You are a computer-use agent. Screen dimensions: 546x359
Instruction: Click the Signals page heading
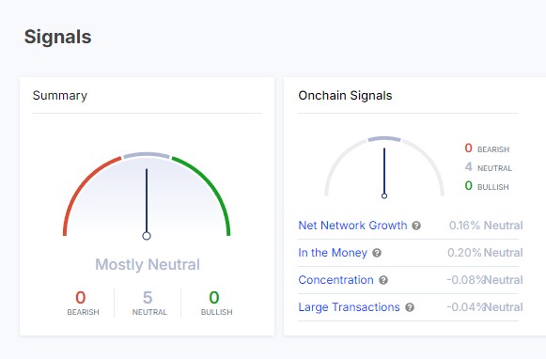point(58,37)
